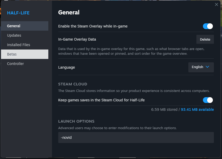
Task: Click the Language dropdown chevron arrow
Action: click(x=207, y=67)
